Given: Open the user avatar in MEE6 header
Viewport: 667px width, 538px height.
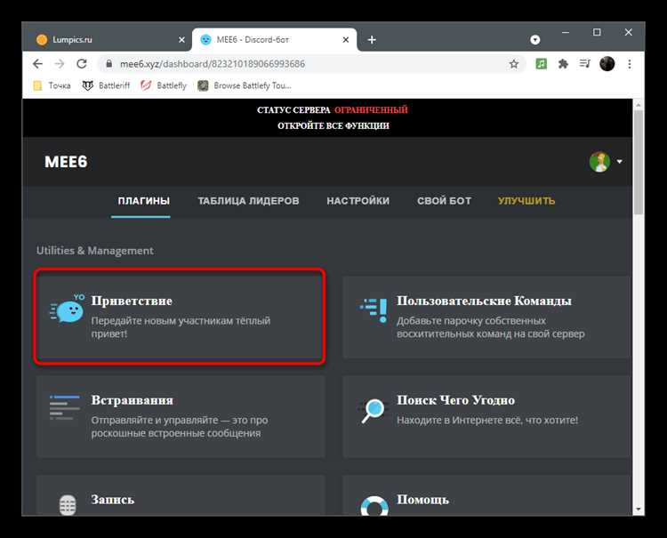Looking at the screenshot, I should (599, 162).
